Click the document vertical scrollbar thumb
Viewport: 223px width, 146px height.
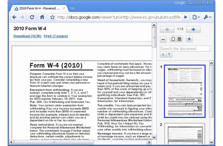(154, 38)
